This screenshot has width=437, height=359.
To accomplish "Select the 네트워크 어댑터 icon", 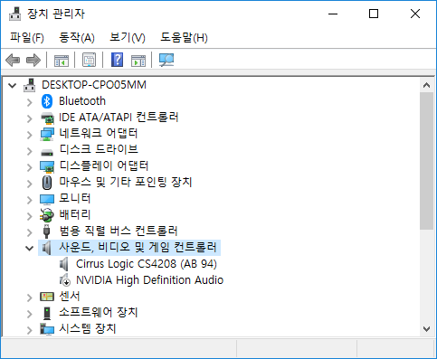I will tap(47, 134).
